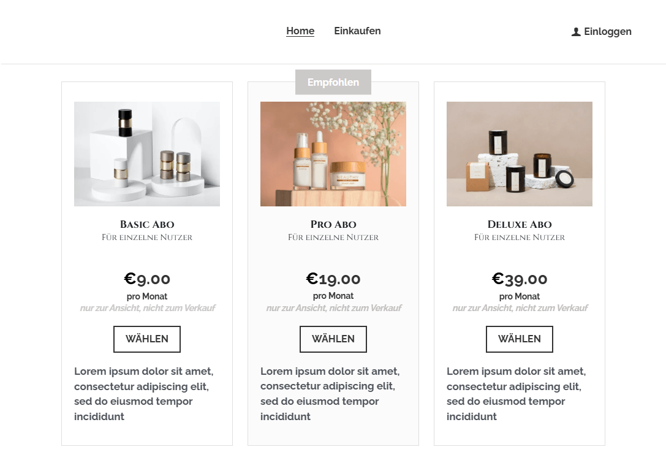Viewport: 666px width, 474px height.
Task: Click the €39.00 price
Action: pyautogui.click(x=520, y=279)
